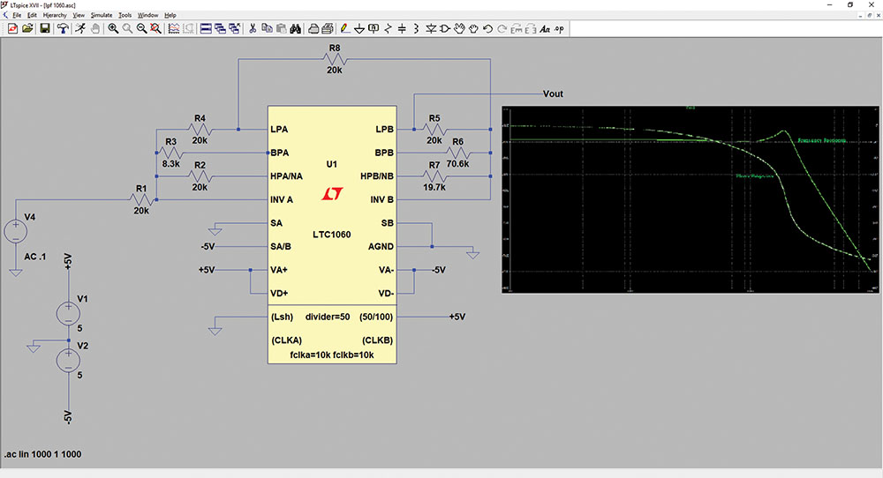The height and width of the screenshot is (478, 883).
Task: Click the Pan magnifier icon
Action: click(127, 29)
